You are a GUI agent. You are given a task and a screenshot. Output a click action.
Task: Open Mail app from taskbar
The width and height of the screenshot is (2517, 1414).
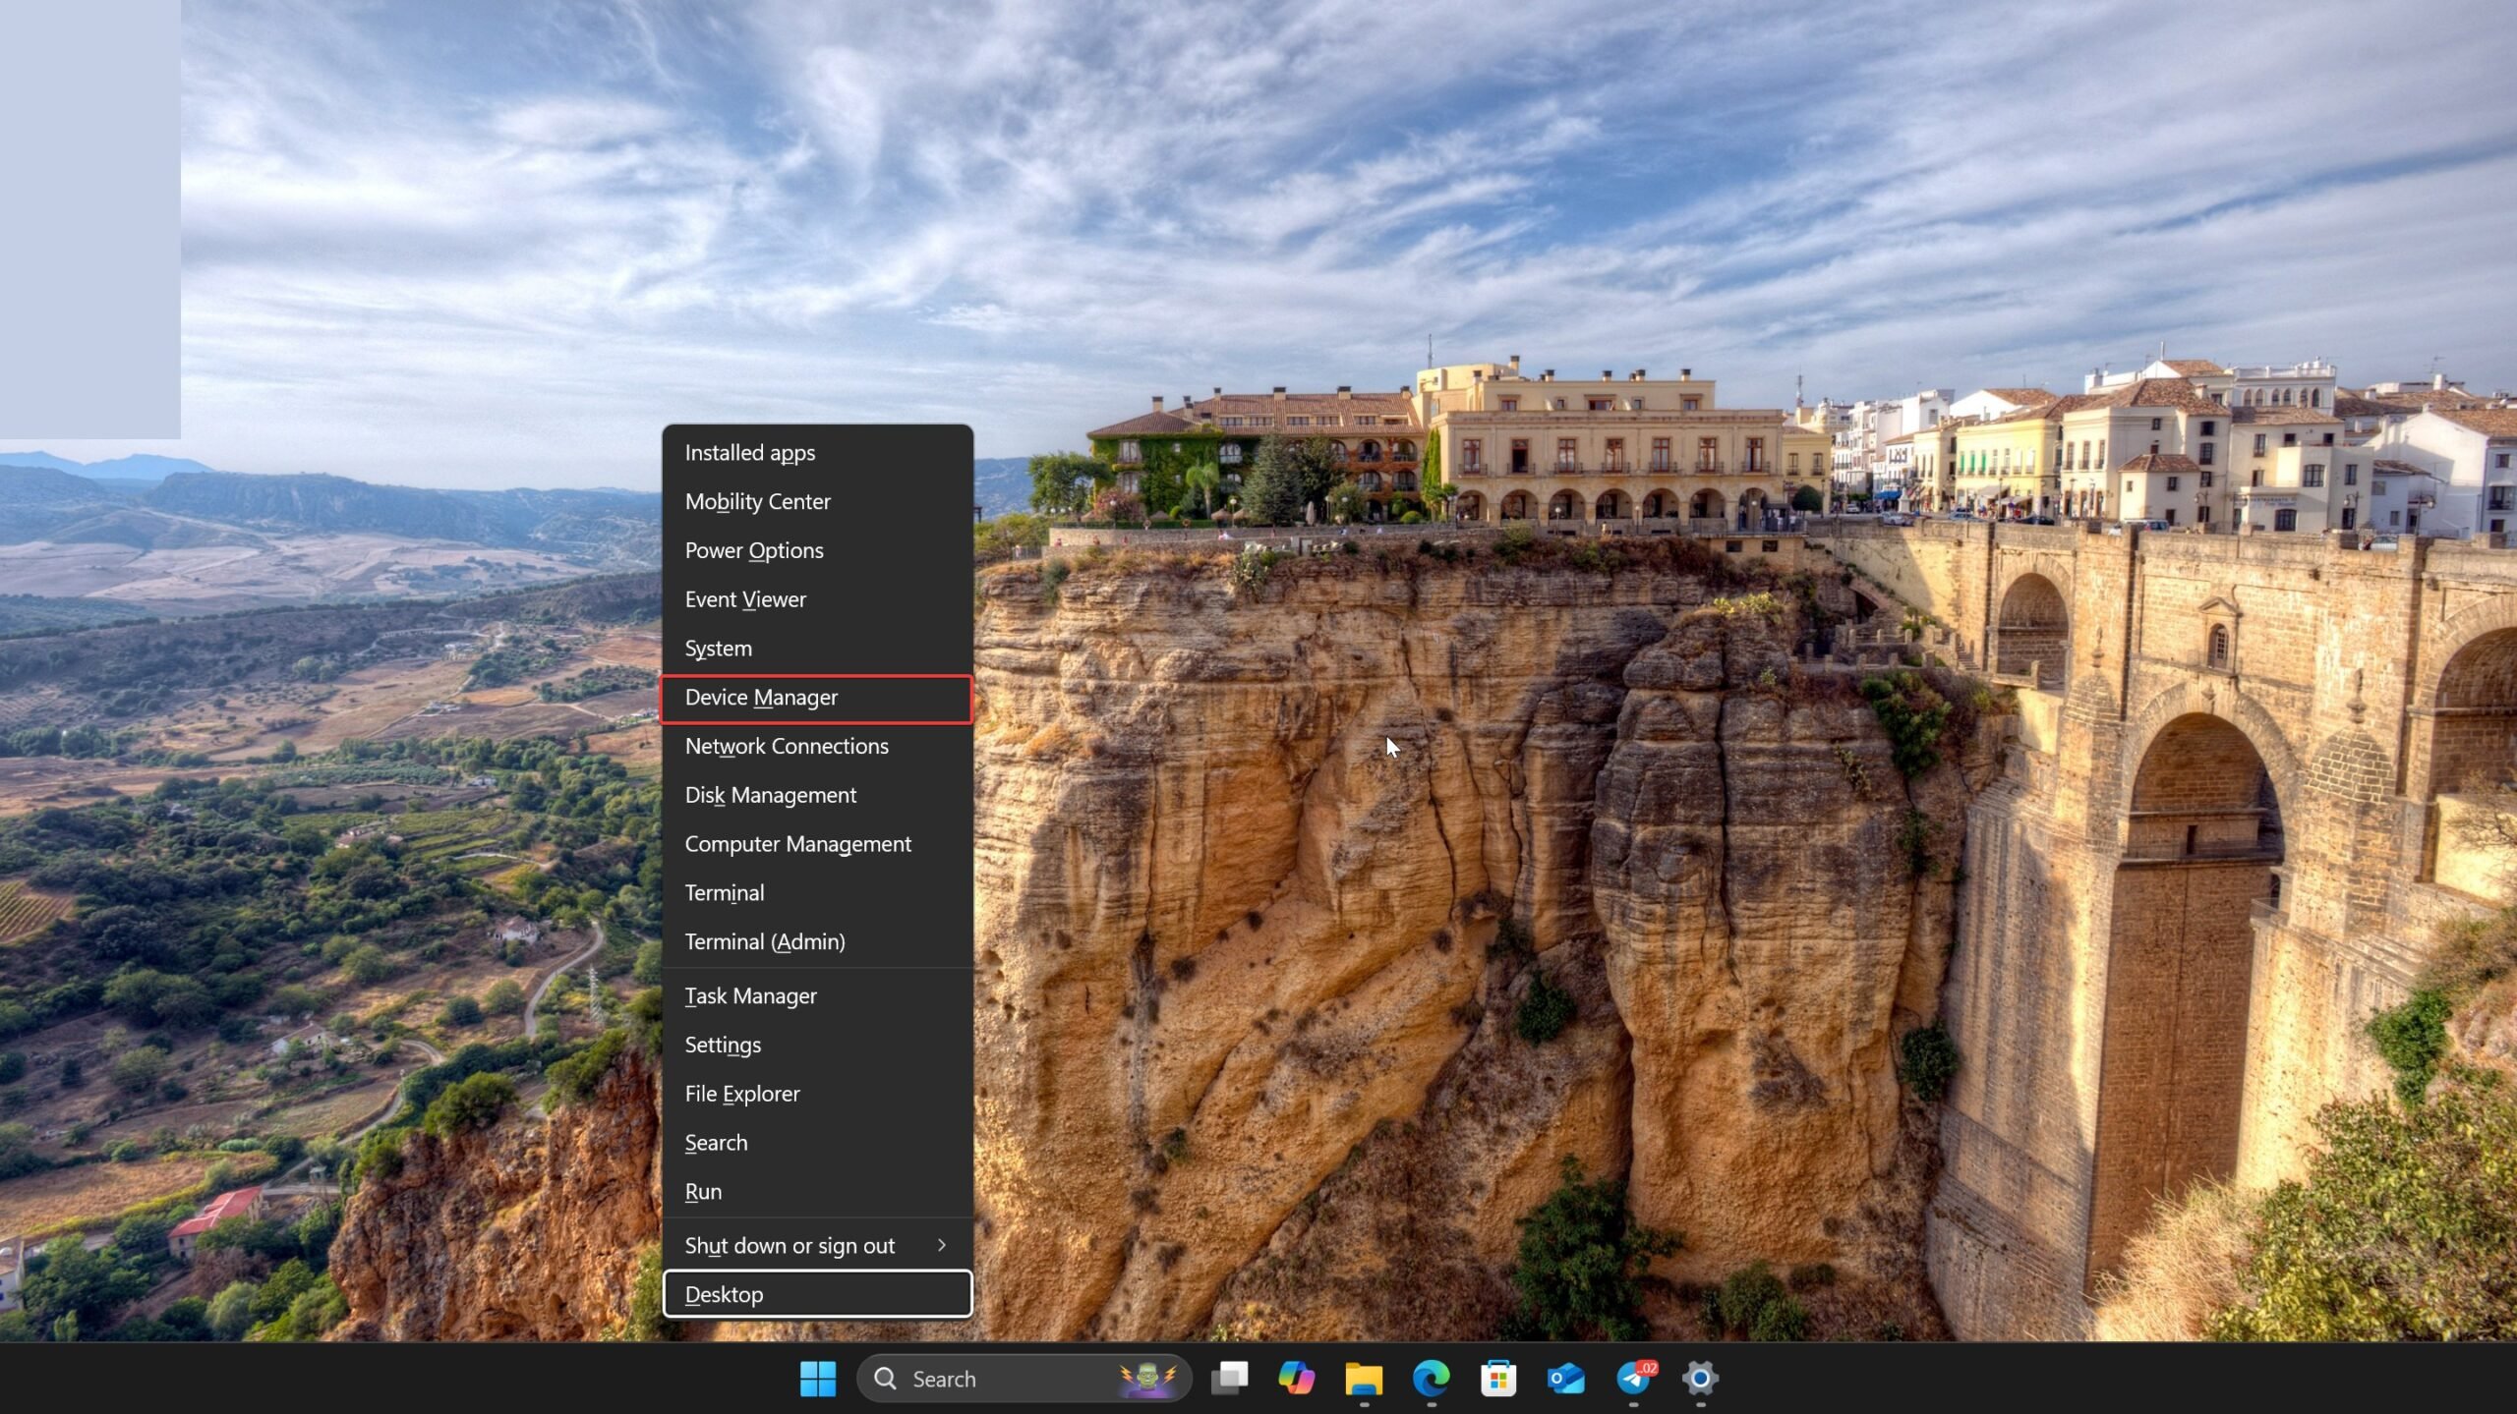tap(1566, 1378)
